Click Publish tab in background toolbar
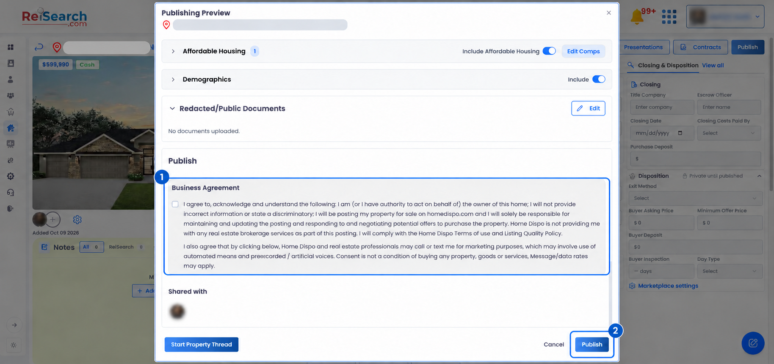Screen dimensions: 774x364 pos(748,47)
